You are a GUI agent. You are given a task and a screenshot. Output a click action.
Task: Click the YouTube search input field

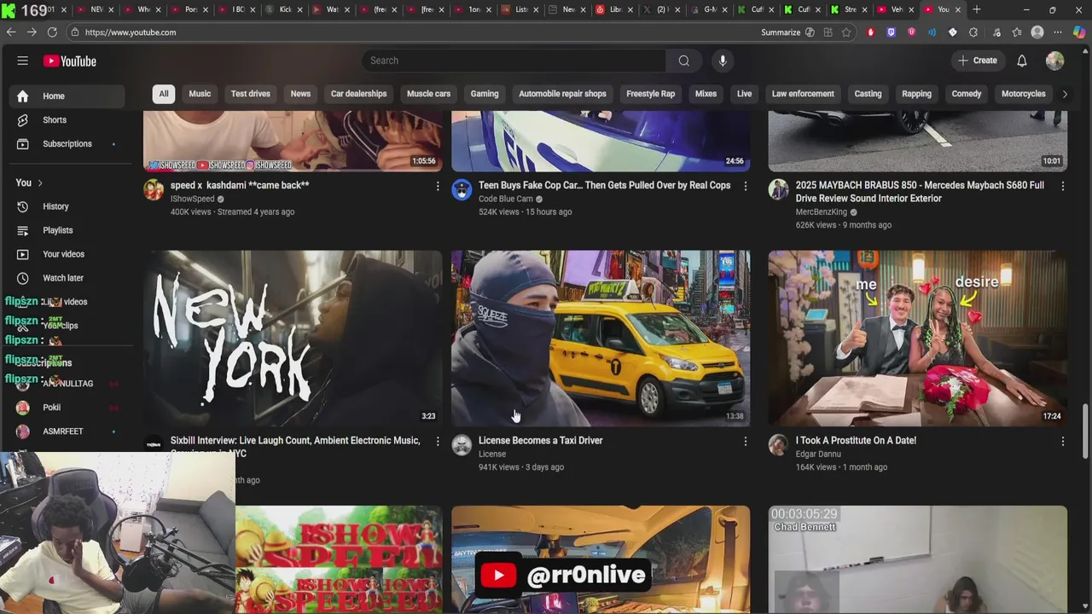(x=516, y=61)
